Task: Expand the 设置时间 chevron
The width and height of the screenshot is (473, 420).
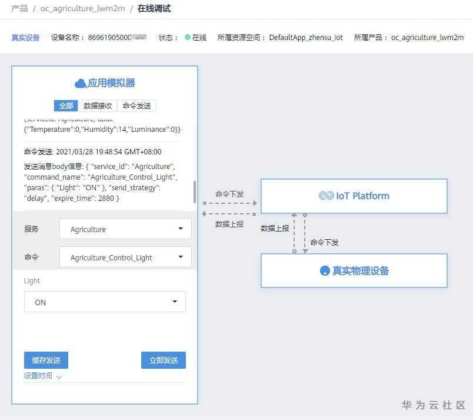Action: (59, 377)
